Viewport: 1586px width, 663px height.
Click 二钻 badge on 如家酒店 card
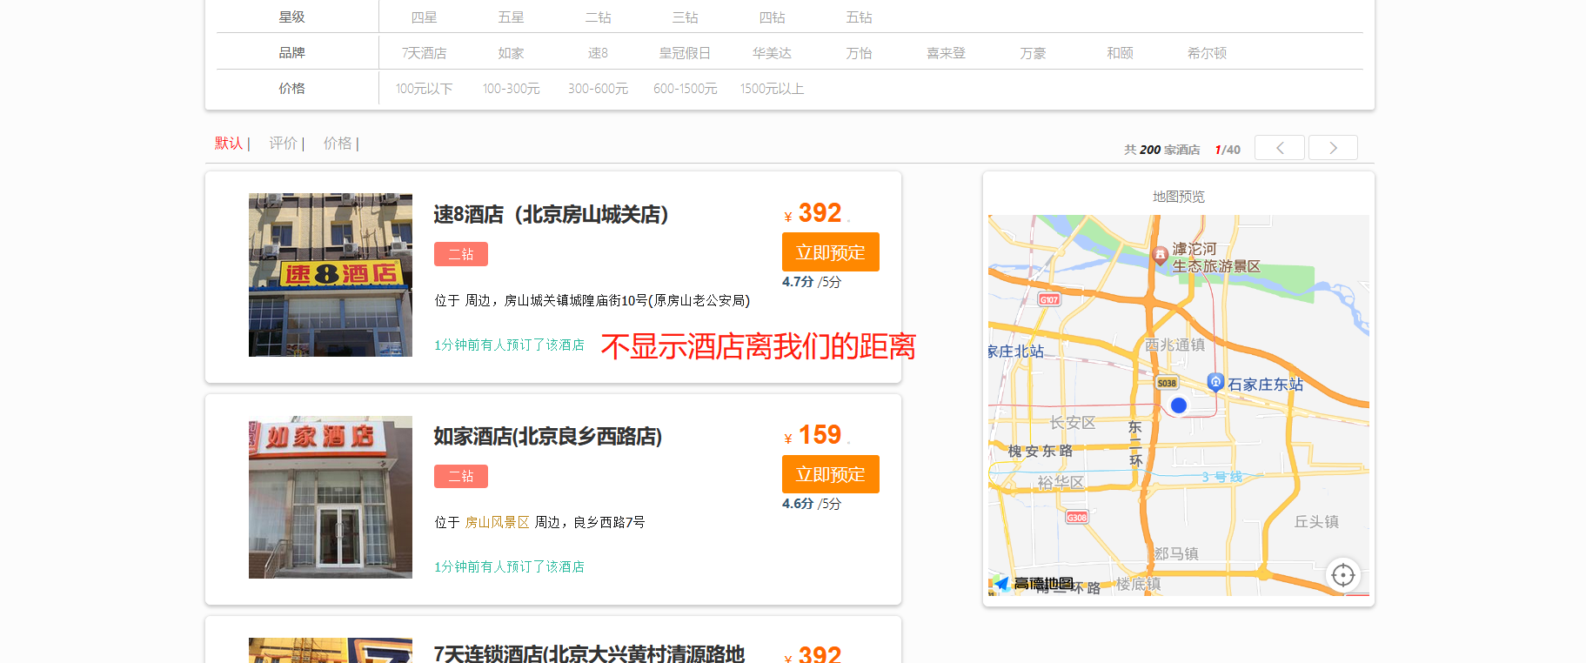[461, 476]
